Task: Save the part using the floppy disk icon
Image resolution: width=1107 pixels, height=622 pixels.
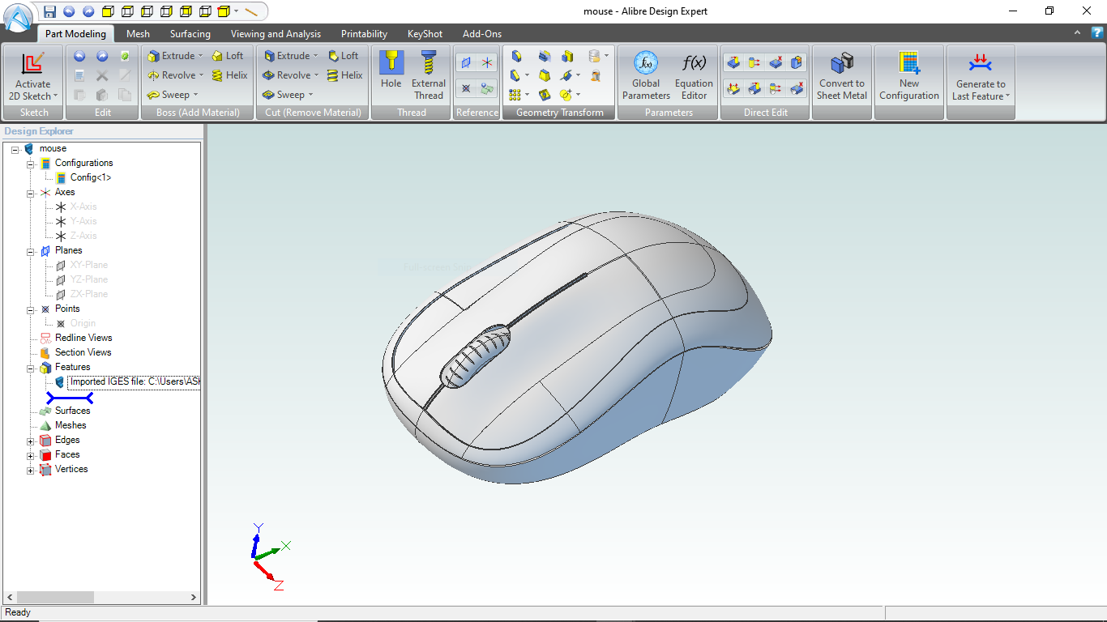Action: point(50,11)
